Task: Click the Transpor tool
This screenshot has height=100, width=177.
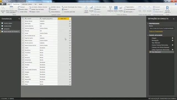Action: pyautogui.click(x=22, y=7)
